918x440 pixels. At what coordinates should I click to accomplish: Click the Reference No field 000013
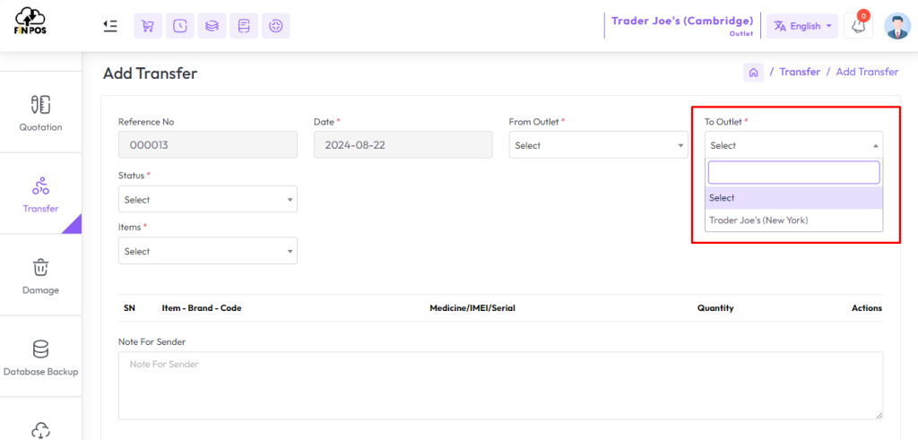point(208,145)
